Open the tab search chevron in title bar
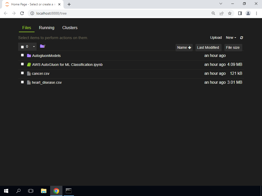This screenshot has width=262, height=196. coord(221,4)
